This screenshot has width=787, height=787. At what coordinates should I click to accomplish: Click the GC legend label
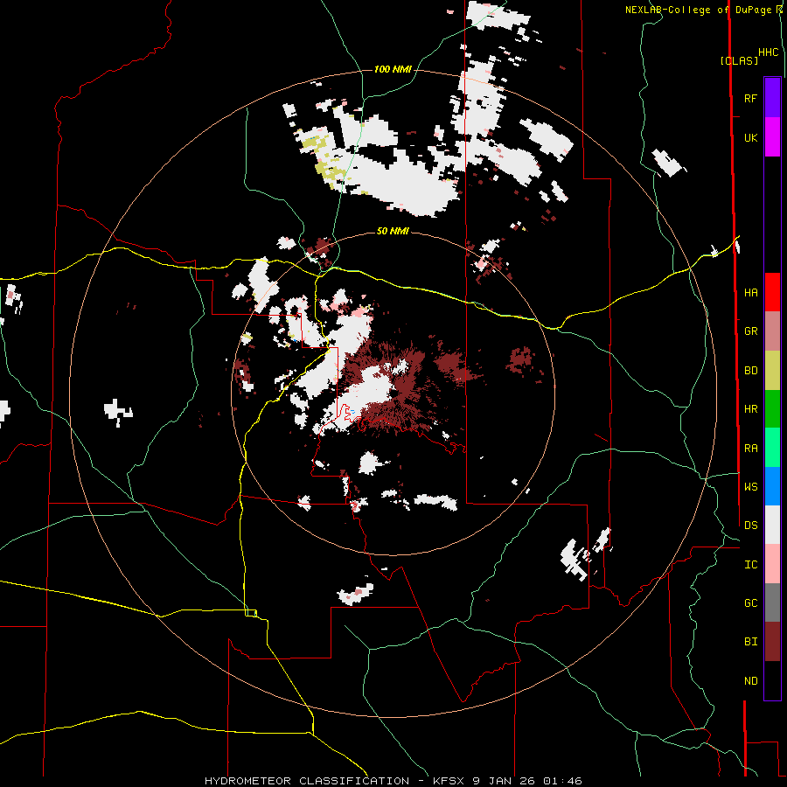750,603
